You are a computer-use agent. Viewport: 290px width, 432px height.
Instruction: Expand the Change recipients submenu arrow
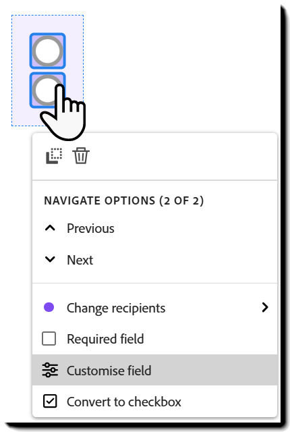click(265, 308)
